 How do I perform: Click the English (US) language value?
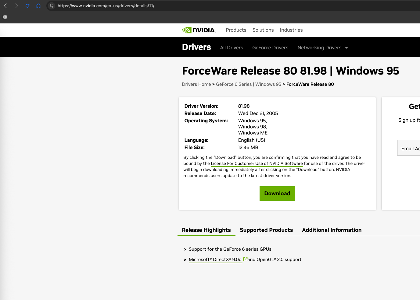(252, 140)
